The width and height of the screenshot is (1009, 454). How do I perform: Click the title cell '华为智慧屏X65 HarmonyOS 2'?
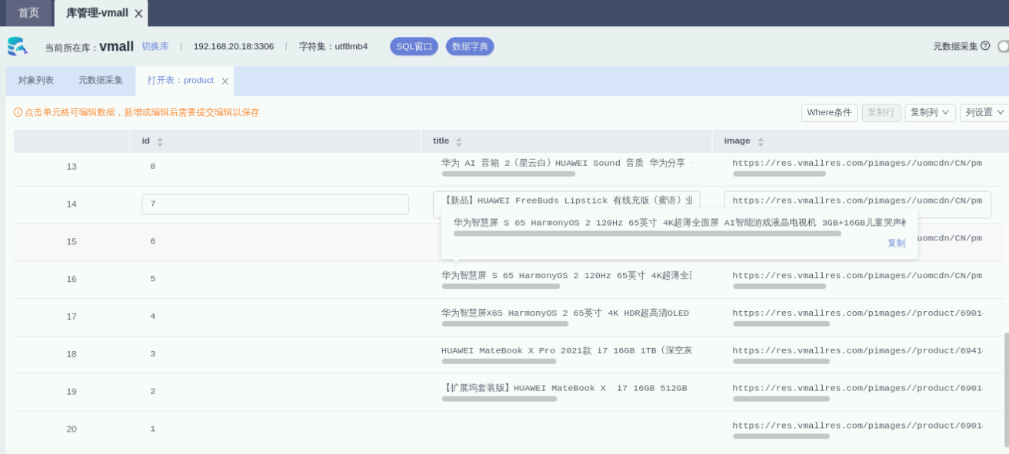(x=565, y=313)
